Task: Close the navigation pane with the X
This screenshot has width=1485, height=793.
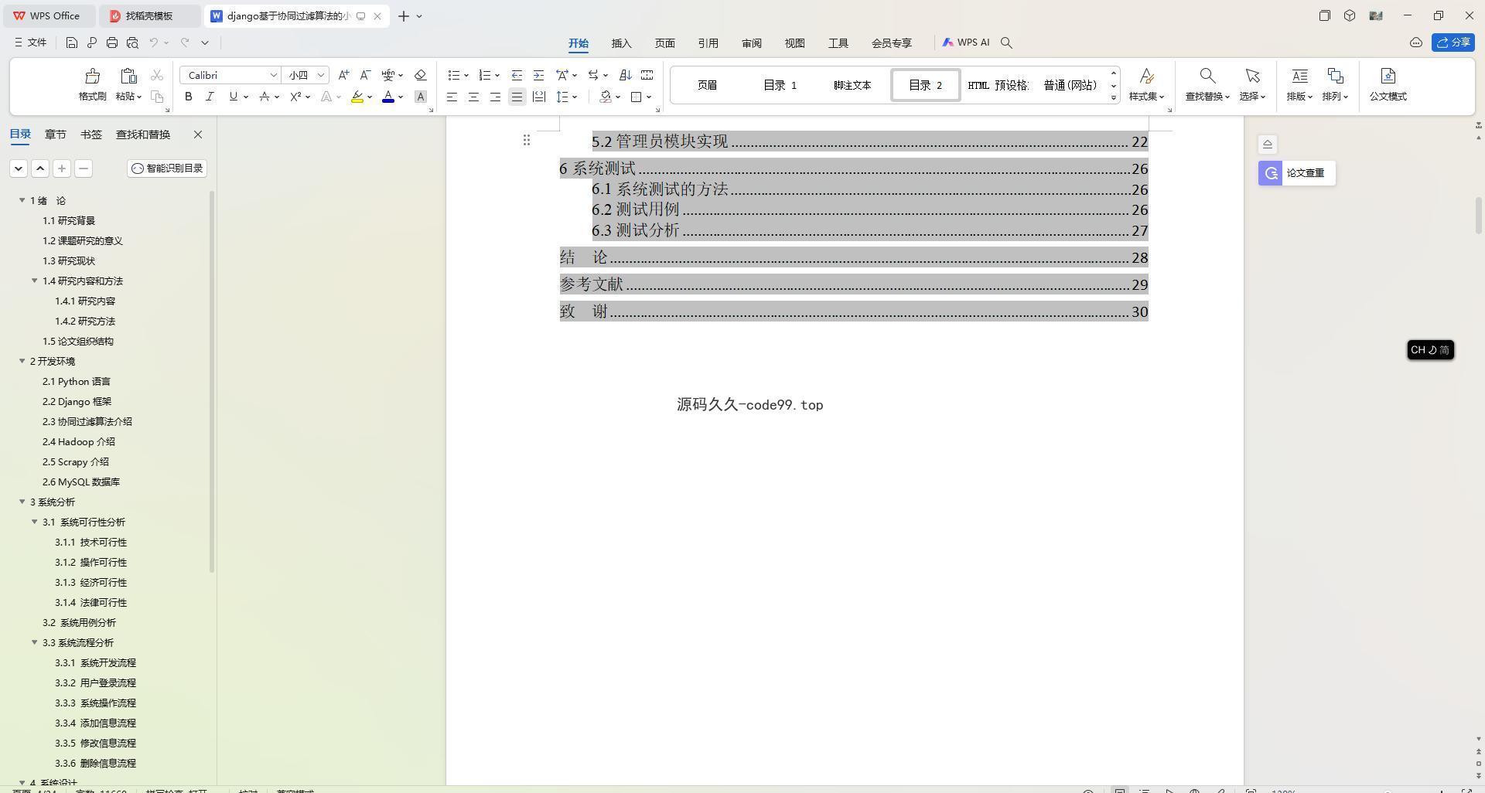Action: [198, 134]
